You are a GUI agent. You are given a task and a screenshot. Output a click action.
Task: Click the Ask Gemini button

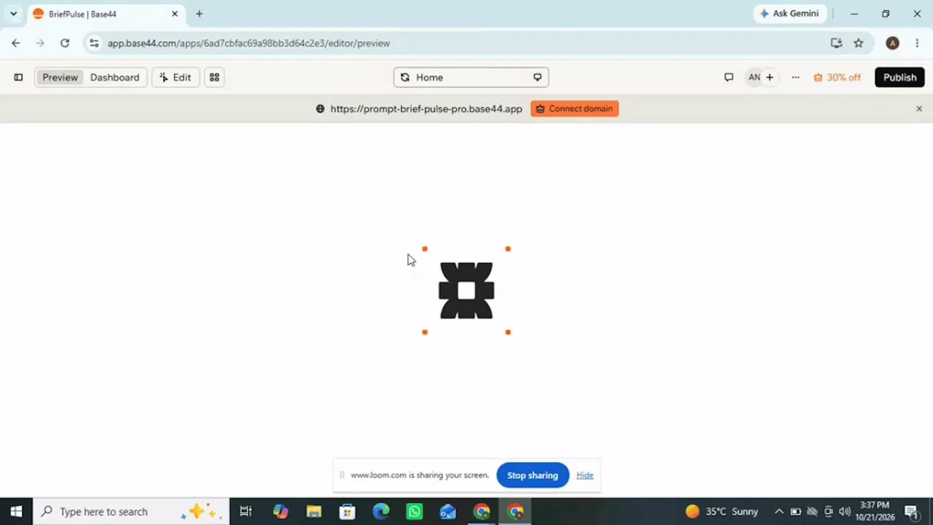790,13
